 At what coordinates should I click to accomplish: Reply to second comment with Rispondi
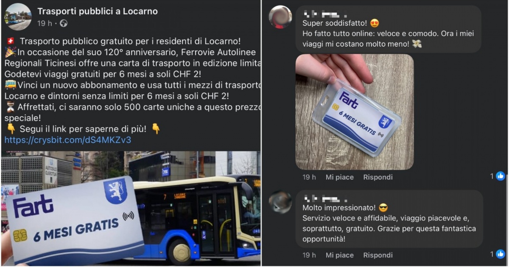tap(378, 255)
